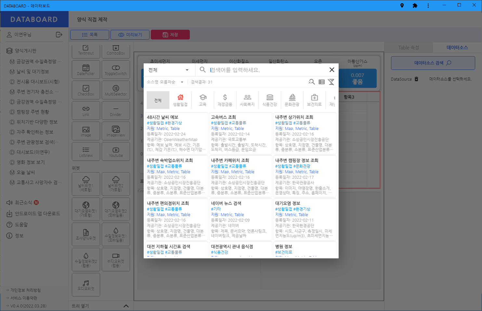Click the clear-filter icon above search results
Screen dimensions: 482x311
tap(331, 82)
